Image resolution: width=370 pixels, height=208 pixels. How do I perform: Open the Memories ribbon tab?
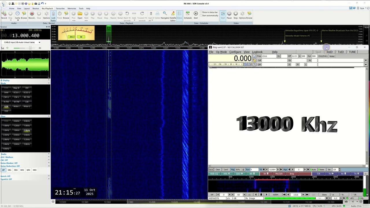coord(72,8)
